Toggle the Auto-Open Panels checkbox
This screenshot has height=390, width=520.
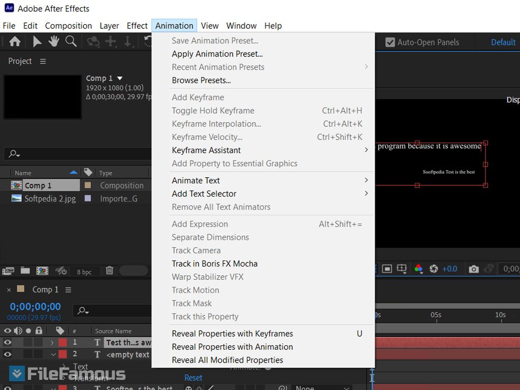[x=390, y=43]
